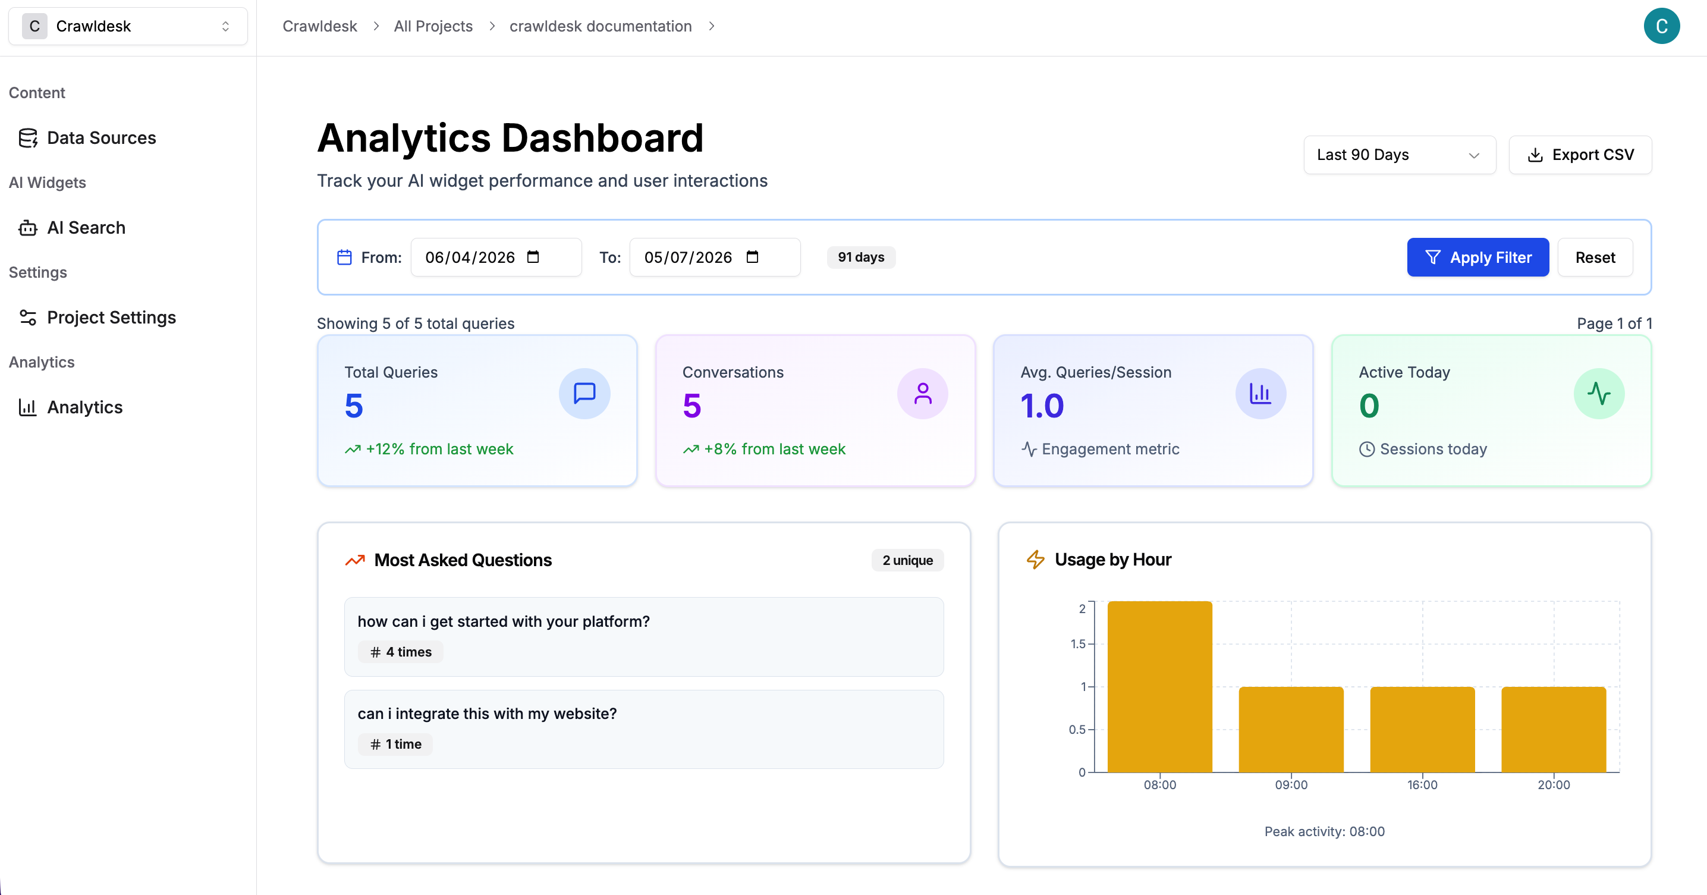Viewport: 1707px width, 895px height.
Task: Click the 20:00 bar in the chart
Action: tap(1553, 729)
